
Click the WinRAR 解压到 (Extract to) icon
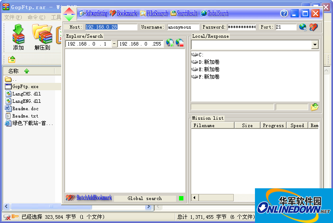[x=42, y=37]
